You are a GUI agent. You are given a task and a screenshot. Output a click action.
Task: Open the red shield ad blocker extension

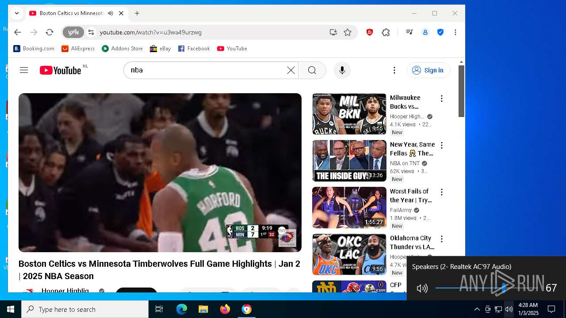(370, 32)
